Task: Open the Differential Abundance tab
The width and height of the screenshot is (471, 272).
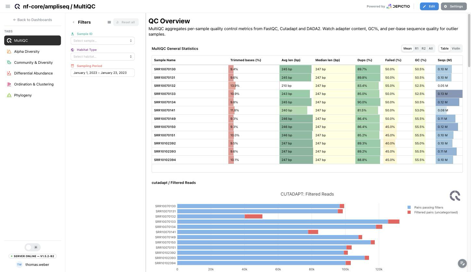Action: tap(32, 73)
